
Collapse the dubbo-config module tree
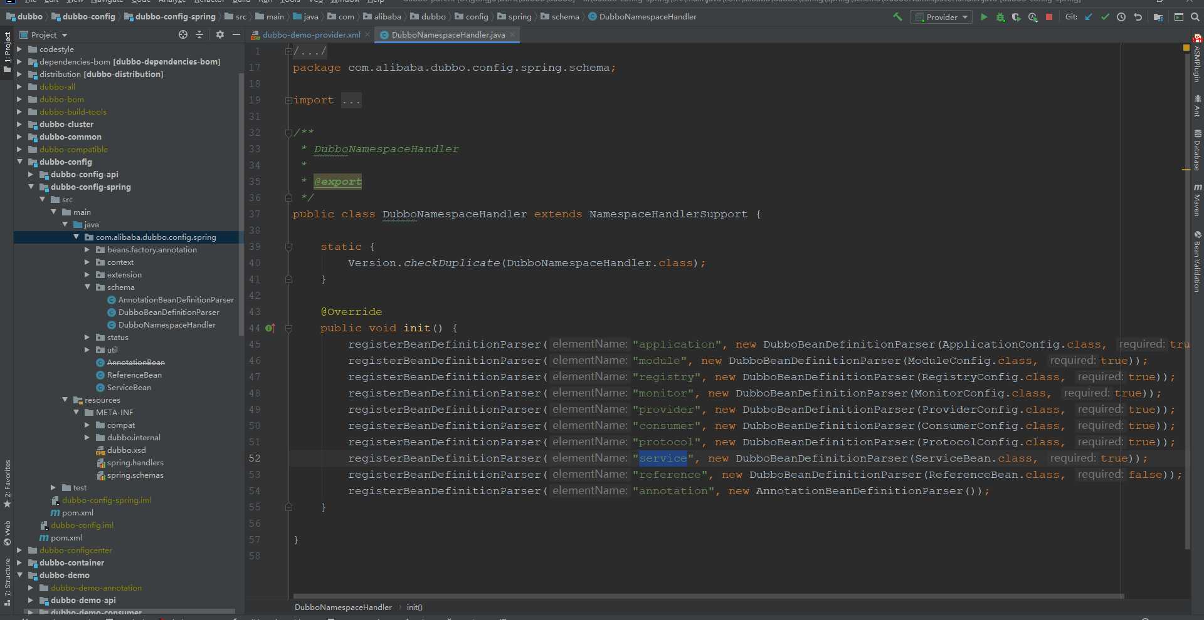pos(19,162)
